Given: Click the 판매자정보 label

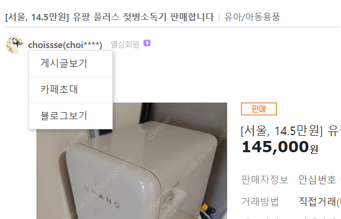Looking at the screenshot, I should tap(265, 179).
